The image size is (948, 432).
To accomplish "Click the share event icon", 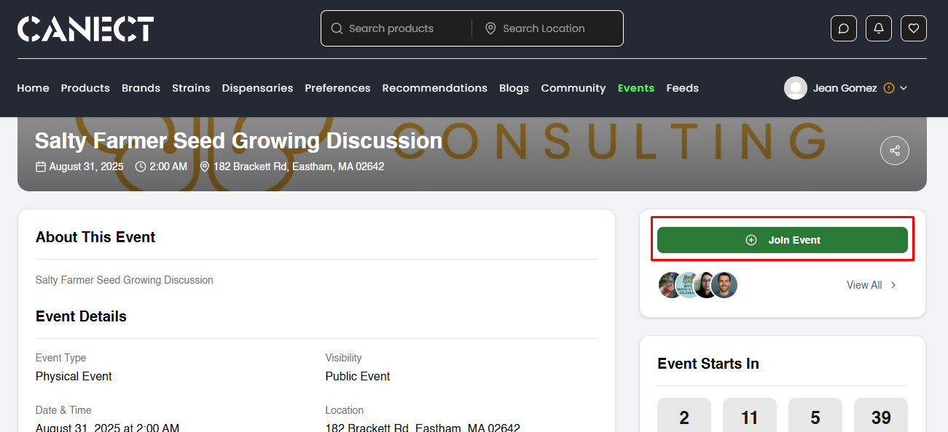I will point(894,151).
